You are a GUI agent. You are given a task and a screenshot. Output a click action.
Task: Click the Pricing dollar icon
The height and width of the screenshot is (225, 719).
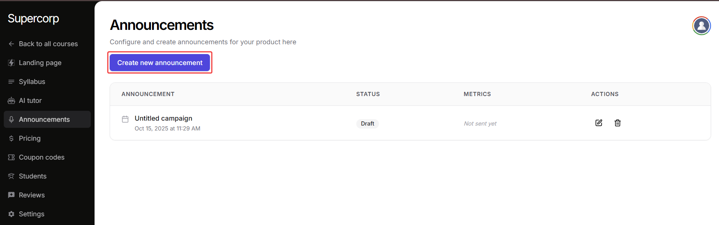(x=11, y=138)
